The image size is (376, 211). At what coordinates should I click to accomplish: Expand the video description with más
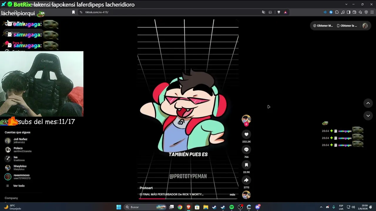232,195
